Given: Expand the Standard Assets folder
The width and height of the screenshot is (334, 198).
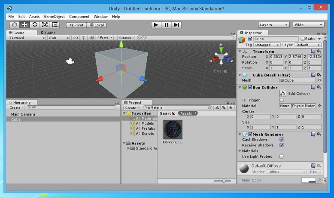Looking at the screenshot, I should [128, 148].
